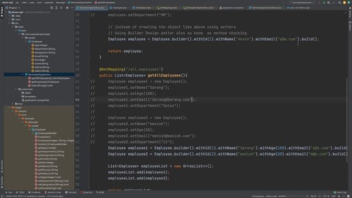352x198 pixels.
Task: Click line number 44 in the gutter
Action: (x=77, y=100)
